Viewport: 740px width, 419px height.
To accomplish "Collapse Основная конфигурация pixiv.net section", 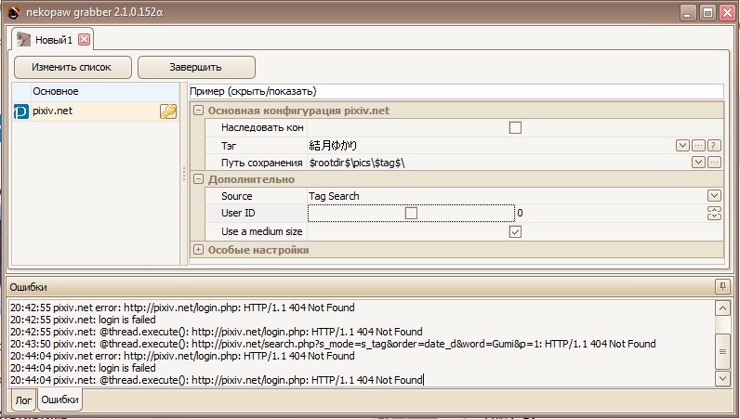I will [x=199, y=111].
